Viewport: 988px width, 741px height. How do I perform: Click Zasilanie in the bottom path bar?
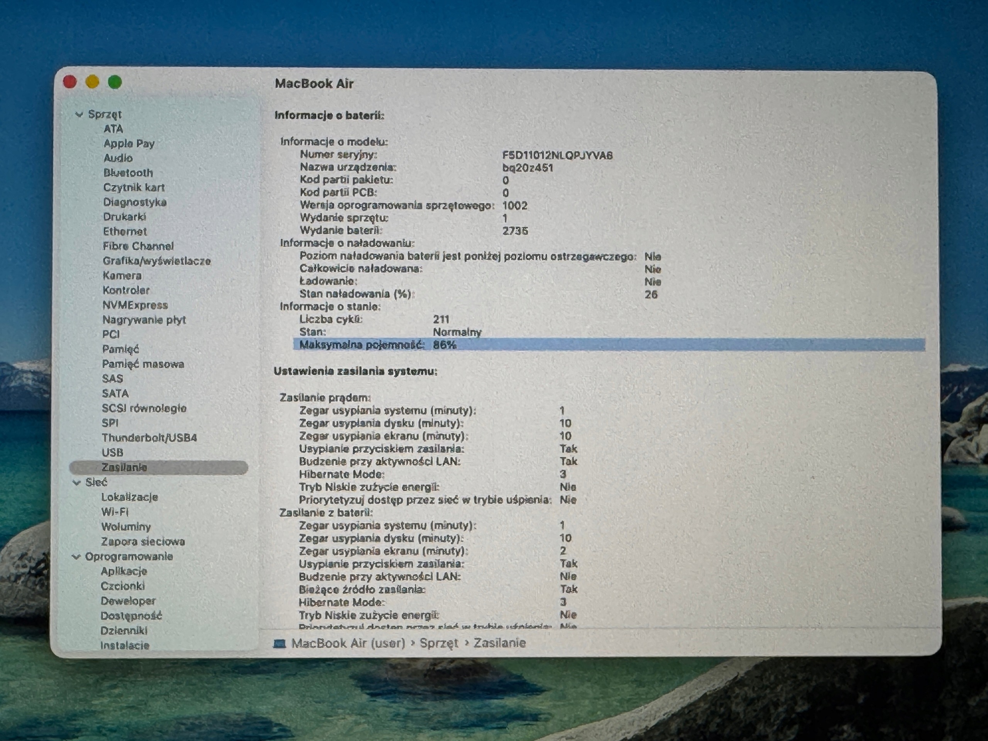499,643
